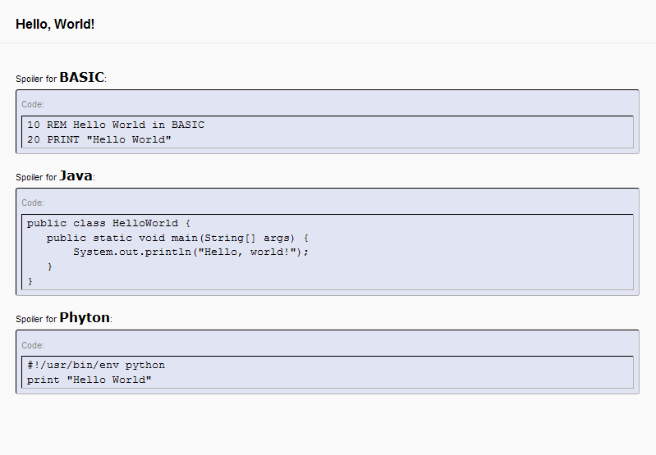Click the BASIC spoiler title word
The image size is (656, 455).
pyautogui.click(x=81, y=77)
